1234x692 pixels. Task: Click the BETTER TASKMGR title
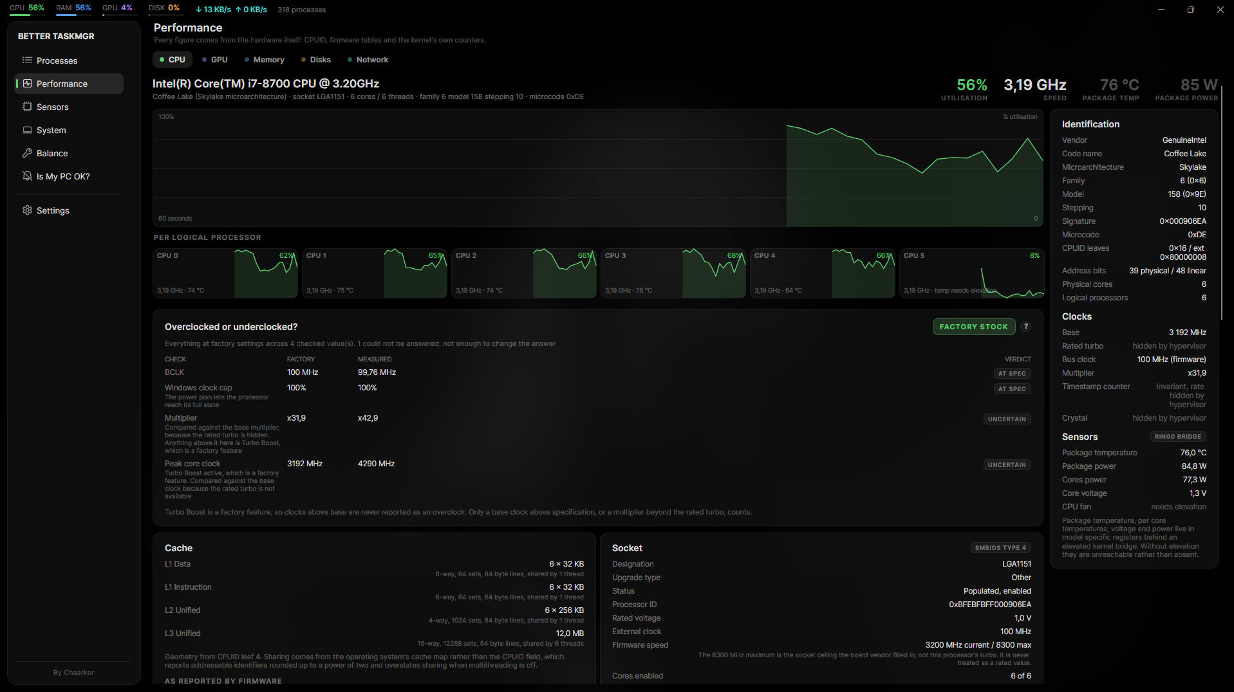[56, 36]
